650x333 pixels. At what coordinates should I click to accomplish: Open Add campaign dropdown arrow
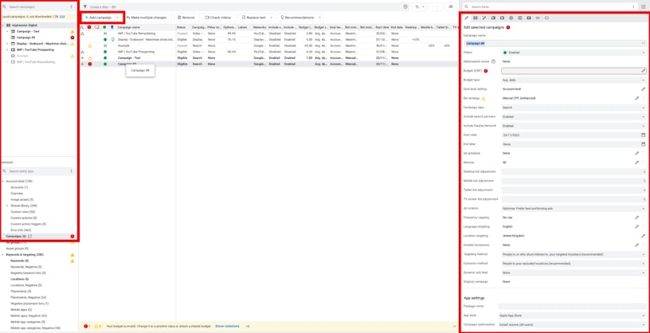[x=118, y=18]
